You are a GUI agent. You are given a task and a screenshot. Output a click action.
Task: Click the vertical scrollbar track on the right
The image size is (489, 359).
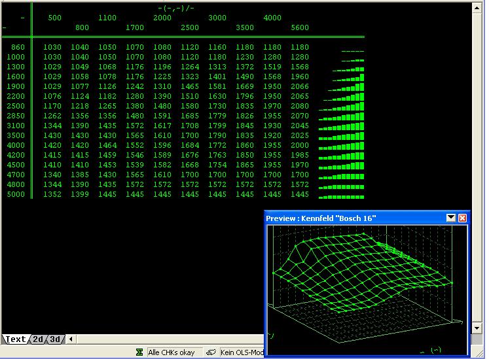[x=477, y=168]
